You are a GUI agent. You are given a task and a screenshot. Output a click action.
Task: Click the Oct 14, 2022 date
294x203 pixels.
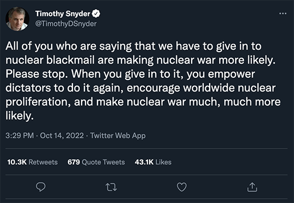click(x=62, y=136)
